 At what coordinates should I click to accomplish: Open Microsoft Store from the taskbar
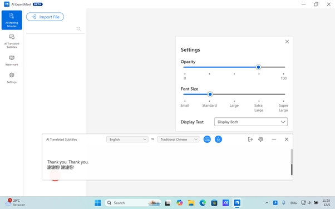pyautogui.click(x=214, y=203)
